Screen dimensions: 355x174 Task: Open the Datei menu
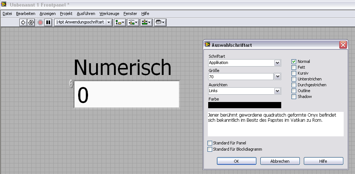click(x=7, y=14)
